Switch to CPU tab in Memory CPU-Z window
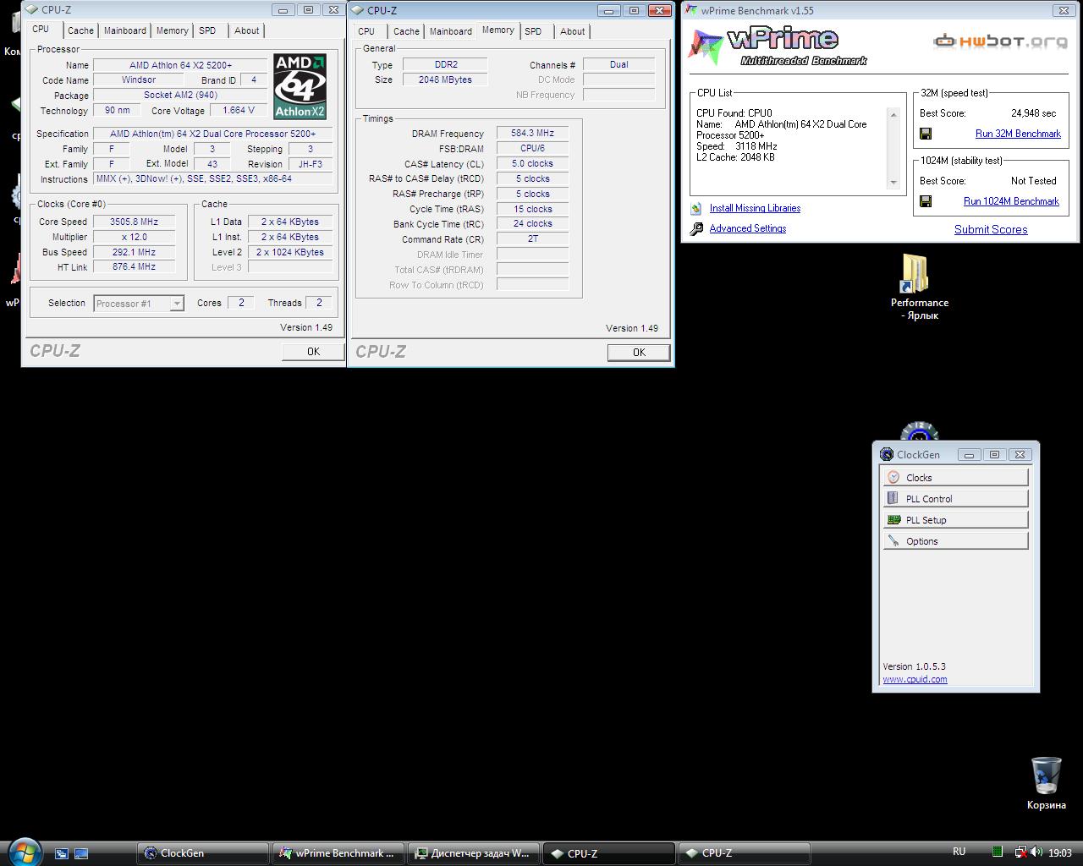Screen dimensions: 1083x866 click(x=366, y=31)
